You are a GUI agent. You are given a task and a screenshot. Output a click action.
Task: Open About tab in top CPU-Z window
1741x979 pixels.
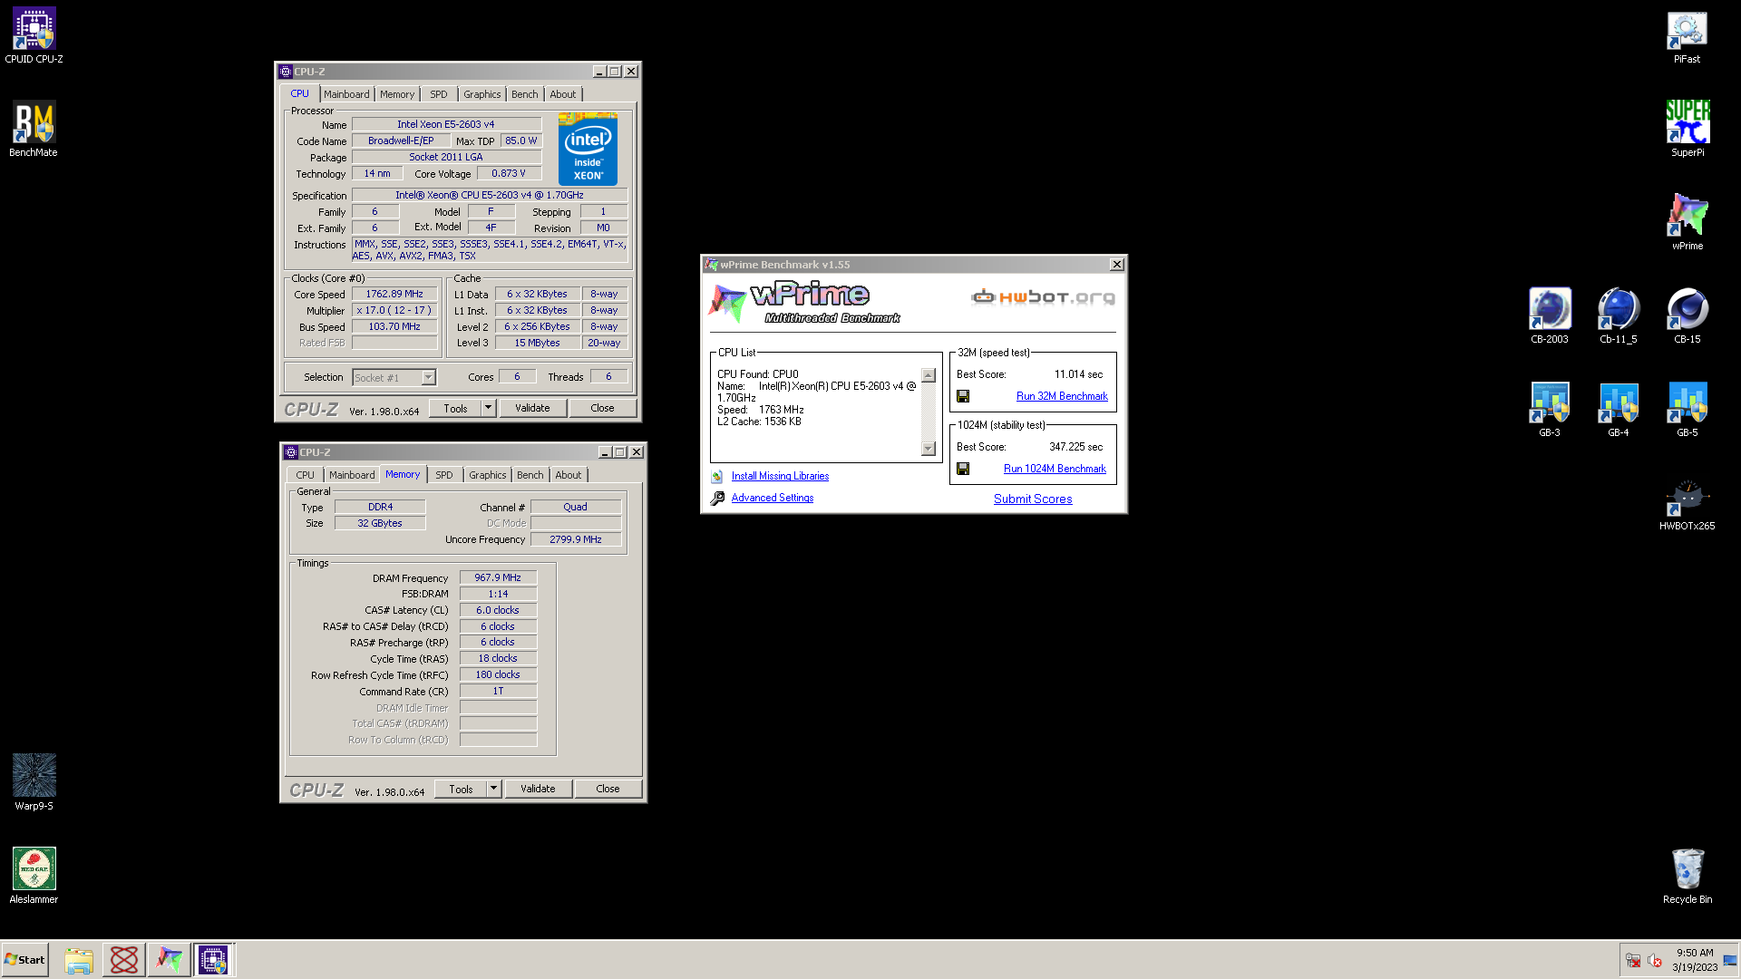(563, 94)
